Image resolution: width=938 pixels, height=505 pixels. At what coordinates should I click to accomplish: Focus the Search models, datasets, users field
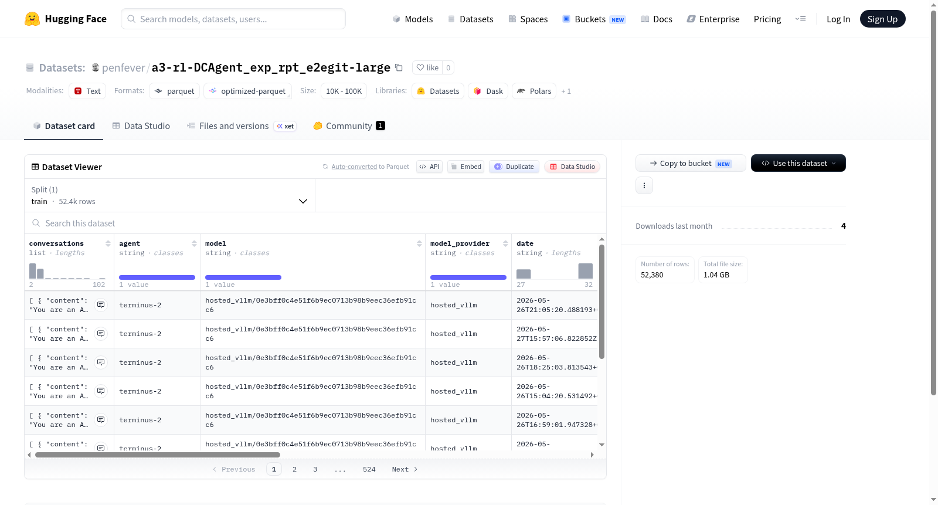point(233,19)
